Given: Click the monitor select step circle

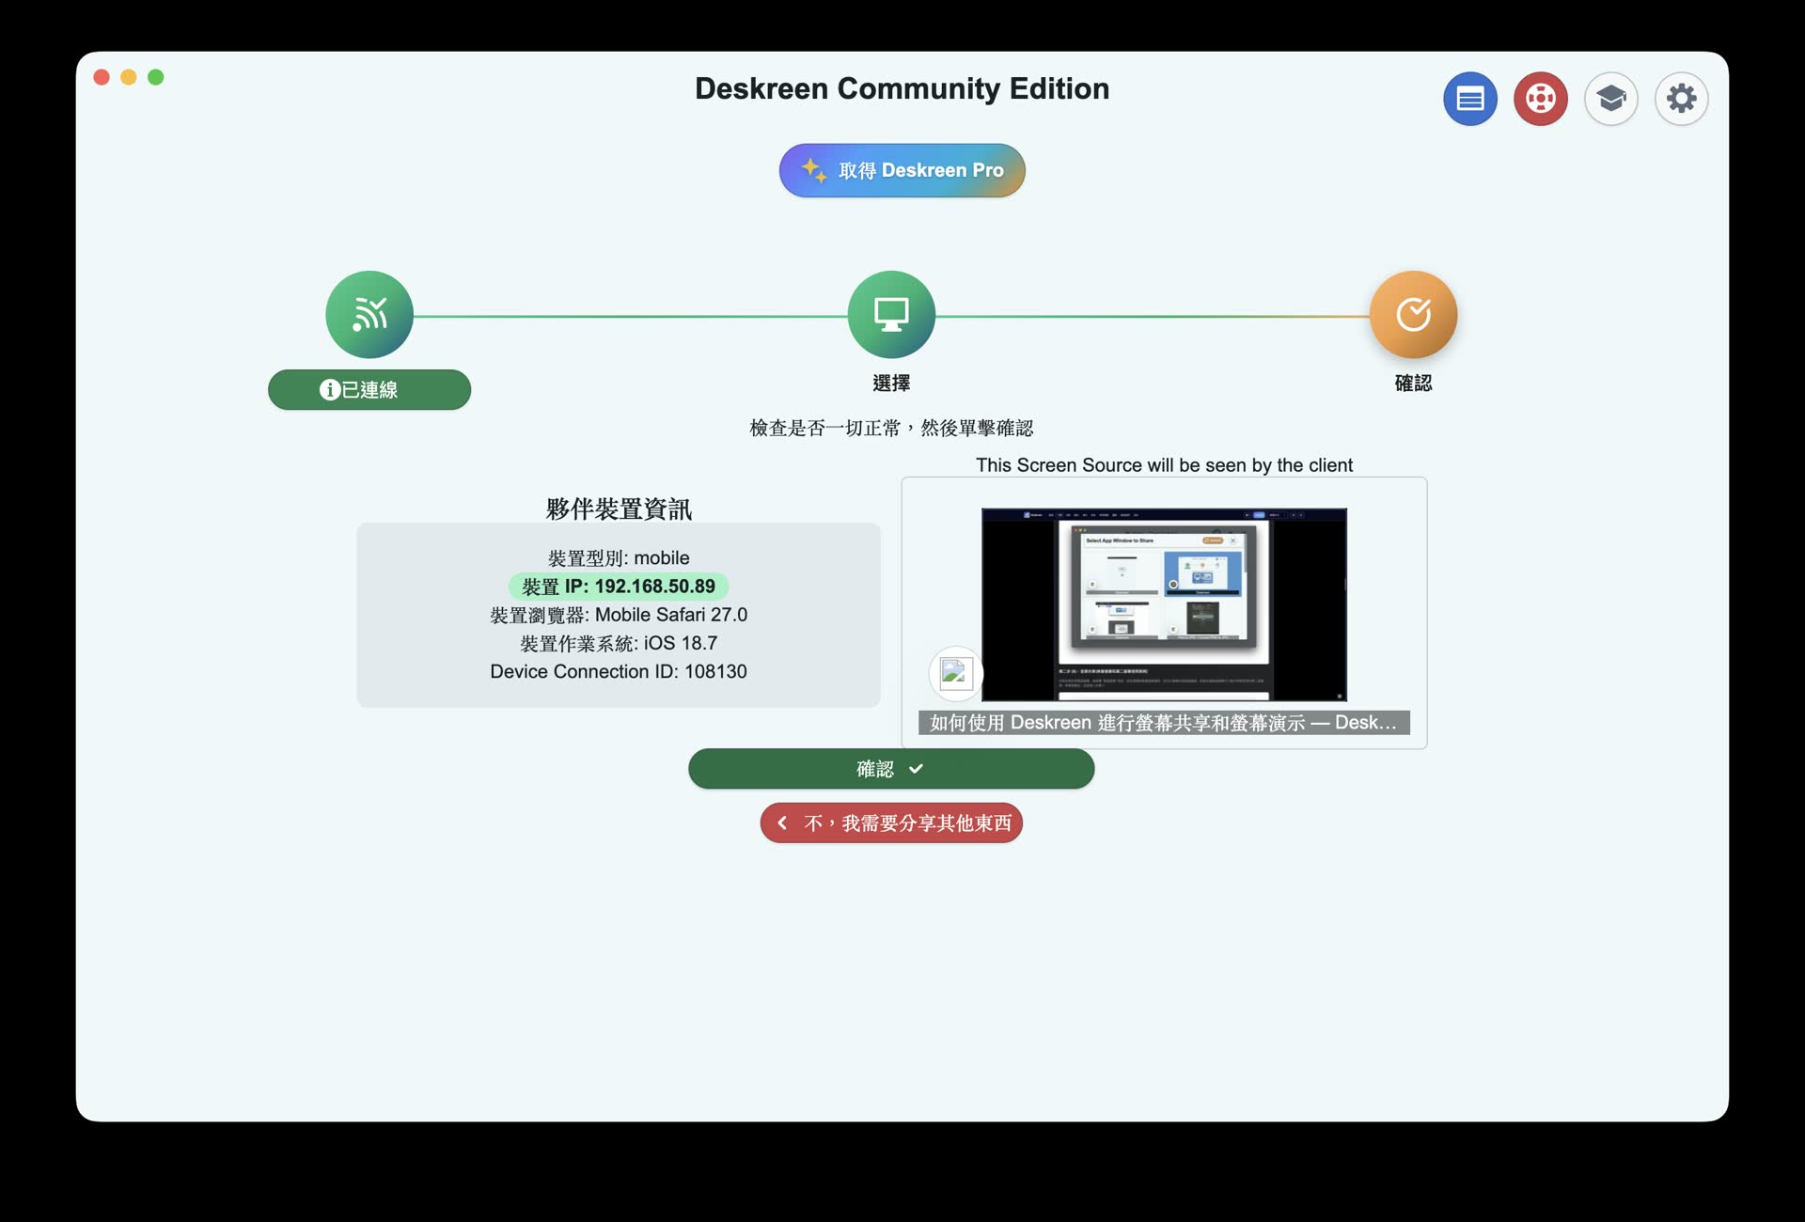Looking at the screenshot, I should [891, 315].
